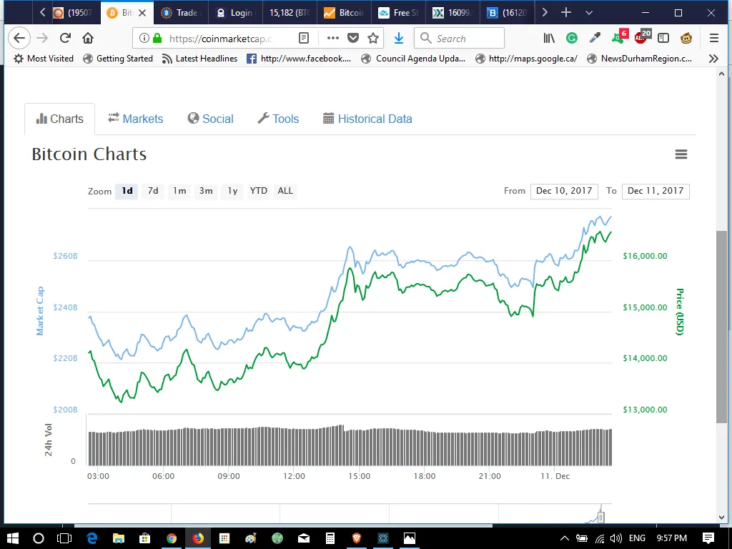The width and height of the screenshot is (732, 549).
Task: Open the Library bookshelf icon
Action: tap(549, 39)
